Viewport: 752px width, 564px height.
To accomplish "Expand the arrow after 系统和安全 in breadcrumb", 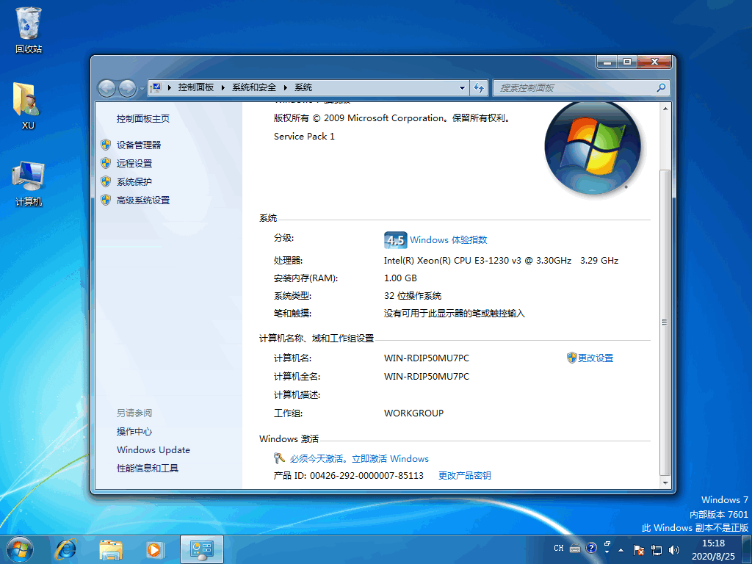I will pos(286,87).
